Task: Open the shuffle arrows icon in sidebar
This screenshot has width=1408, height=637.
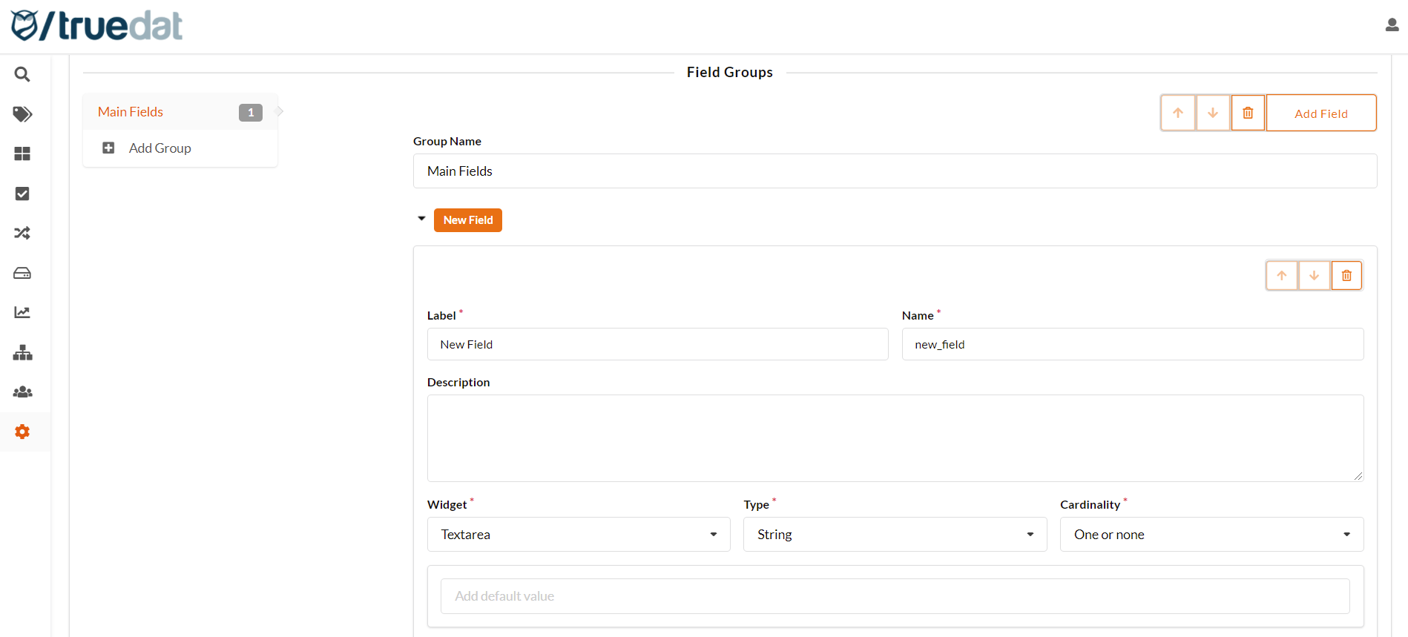Action: tap(22, 233)
